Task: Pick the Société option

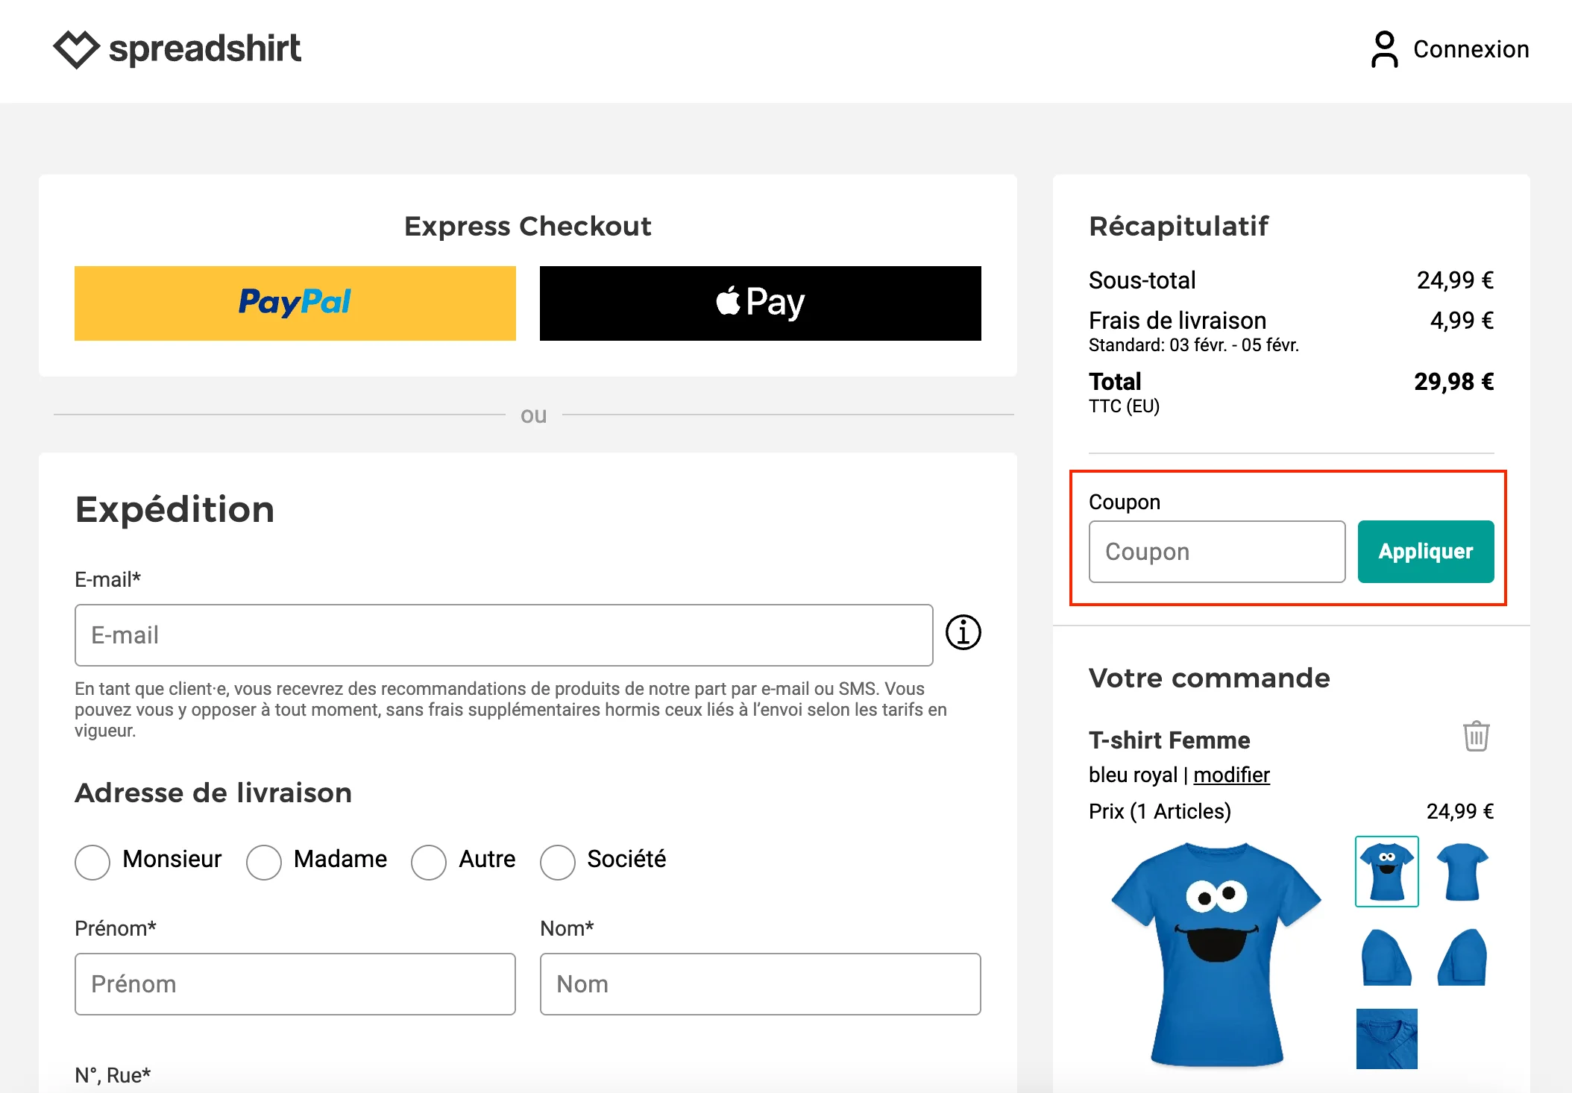Action: click(557, 862)
